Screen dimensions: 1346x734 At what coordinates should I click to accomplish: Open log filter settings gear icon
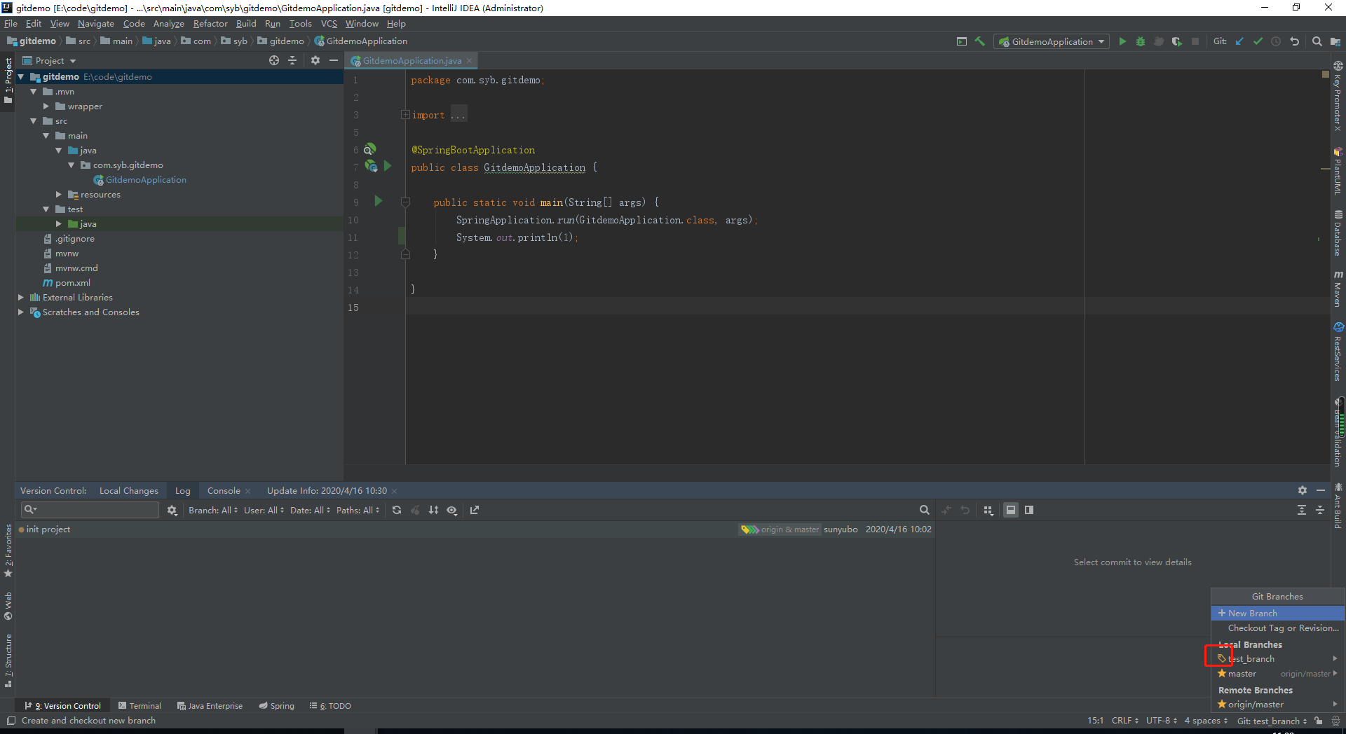172,510
